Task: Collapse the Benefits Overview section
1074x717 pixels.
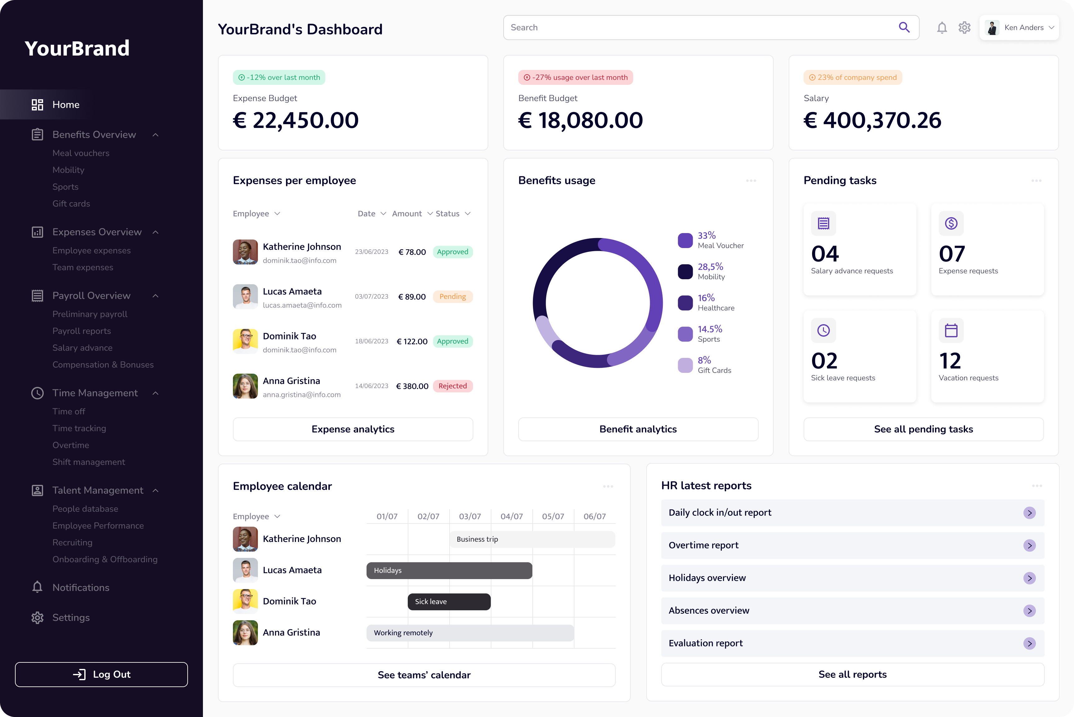Action: [155, 135]
